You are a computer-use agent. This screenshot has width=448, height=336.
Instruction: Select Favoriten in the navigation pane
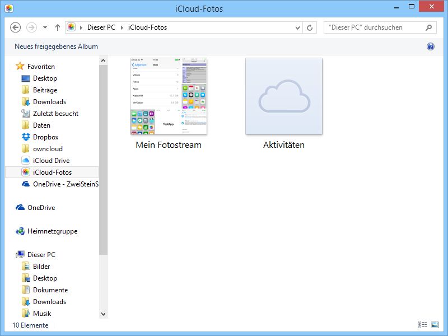(x=41, y=66)
